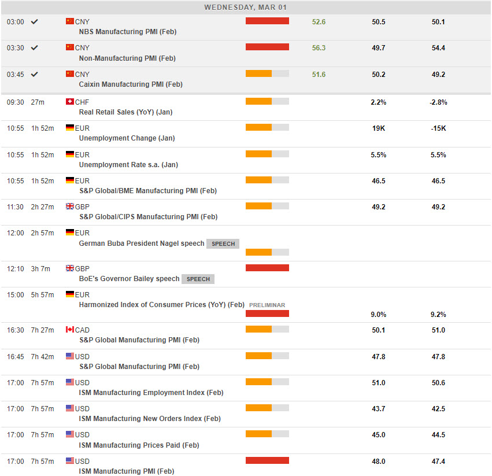Open the ISM Manufacturing Prices Paid event

coord(139,445)
